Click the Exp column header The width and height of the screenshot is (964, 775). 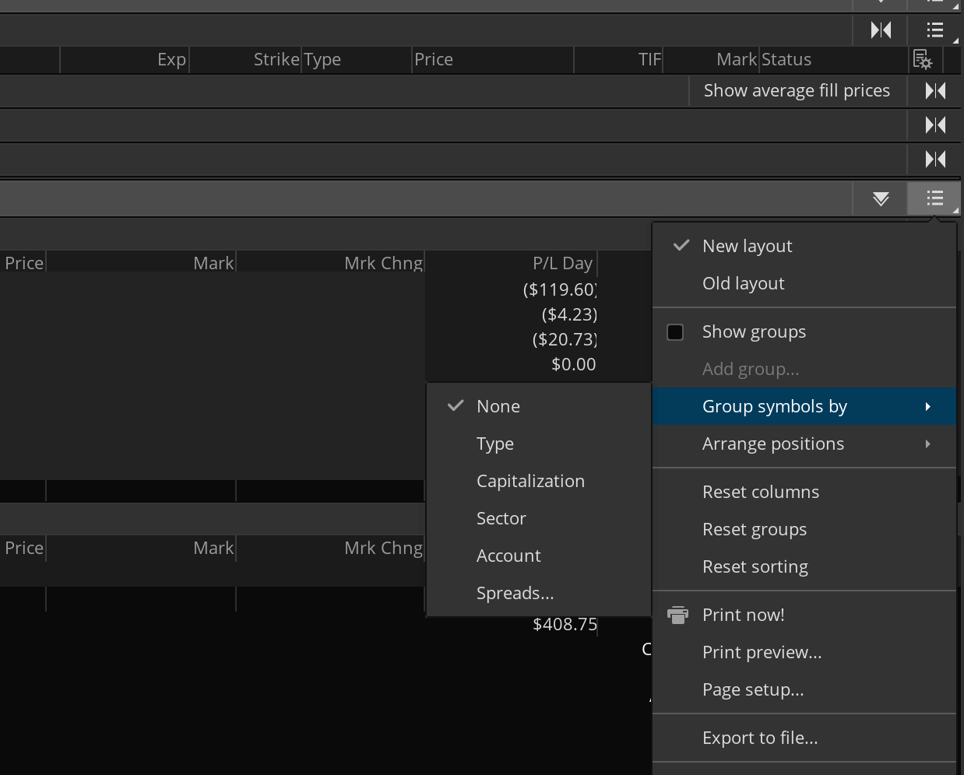point(171,60)
